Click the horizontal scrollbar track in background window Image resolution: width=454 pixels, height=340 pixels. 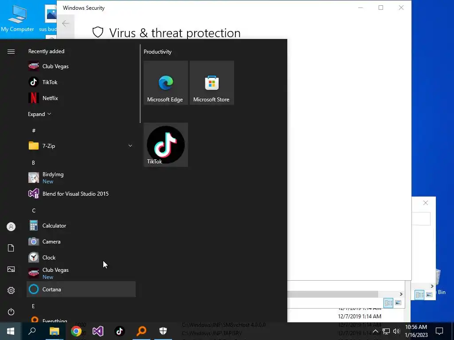333,294
